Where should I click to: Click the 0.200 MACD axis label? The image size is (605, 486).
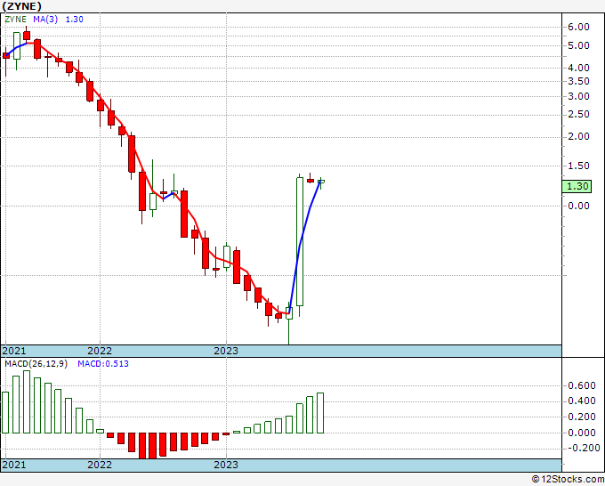[x=582, y=417]
